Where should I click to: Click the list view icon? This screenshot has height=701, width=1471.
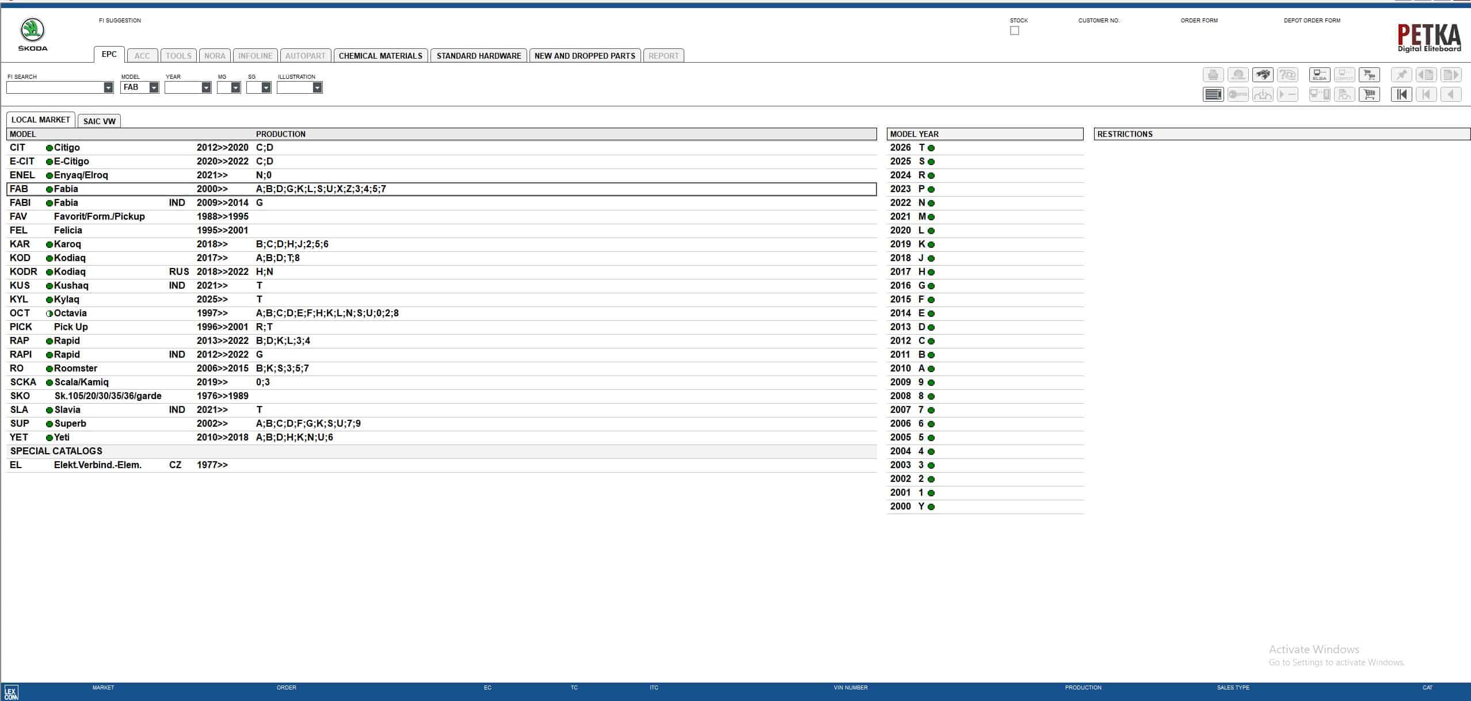[x=1213, y=94]
